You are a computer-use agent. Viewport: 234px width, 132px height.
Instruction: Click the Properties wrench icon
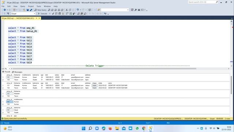pyautogui.click(x=136, y=10)
